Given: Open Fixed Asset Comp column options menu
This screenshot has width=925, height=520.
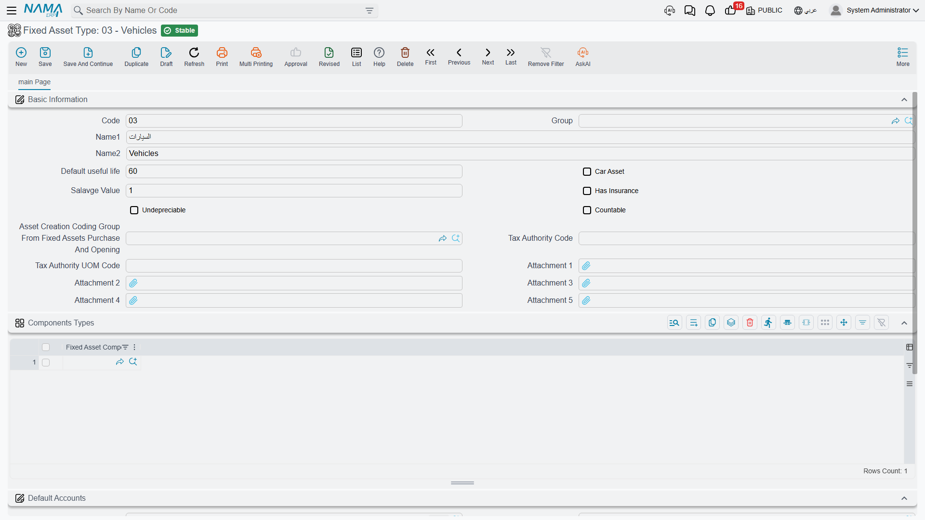Looking at the screenshot, I should coord(134,347).
